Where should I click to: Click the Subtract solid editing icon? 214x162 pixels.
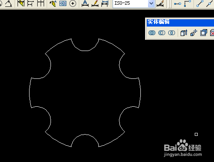[x=162, y=33]
